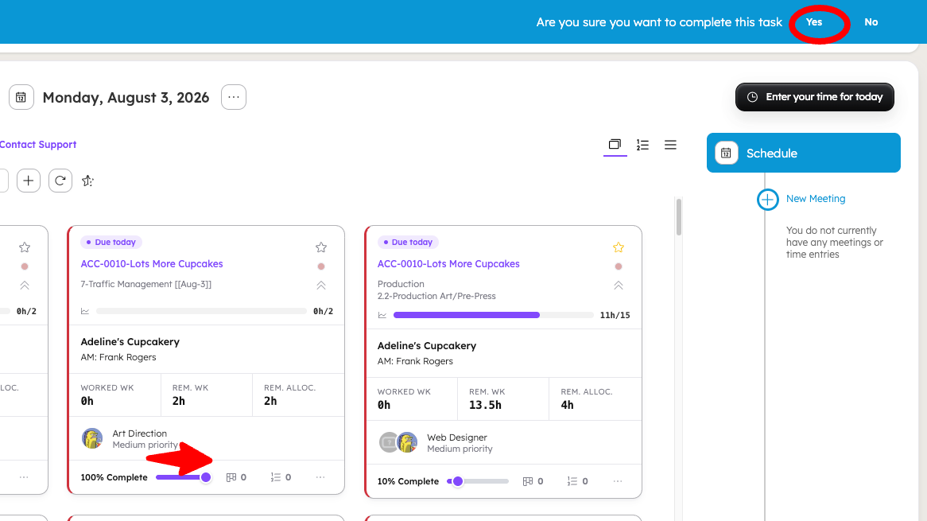Unstar the Production Art/Pre-Press task card
This screenshot has height=521, width=927.
click(x=619, y=247)
